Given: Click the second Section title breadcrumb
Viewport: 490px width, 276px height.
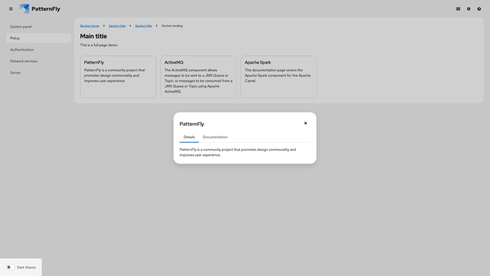Looking at the screenshot, I should tap(143, 26).
